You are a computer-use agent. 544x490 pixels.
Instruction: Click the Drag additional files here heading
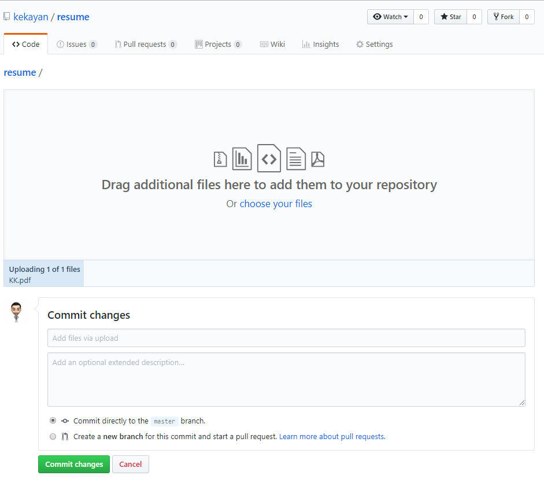(269, 185)
